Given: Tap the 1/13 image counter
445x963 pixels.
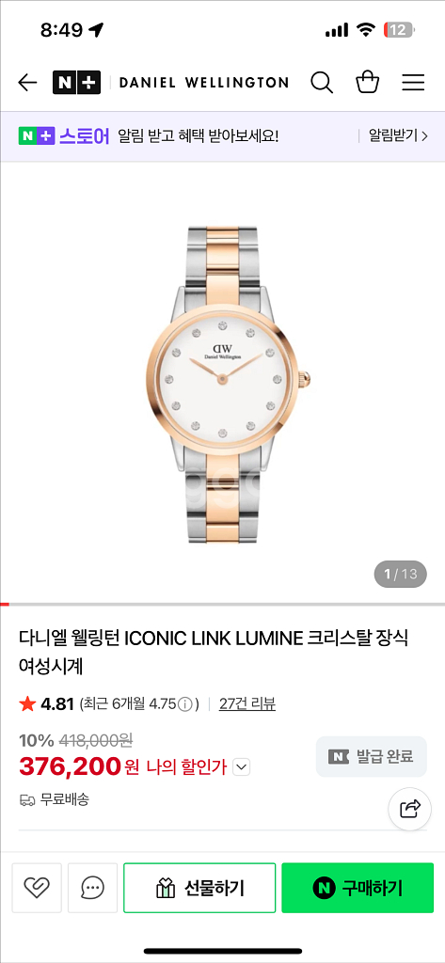Looking at the screenshot, I should pyautogui.click(x=400, y=575).
